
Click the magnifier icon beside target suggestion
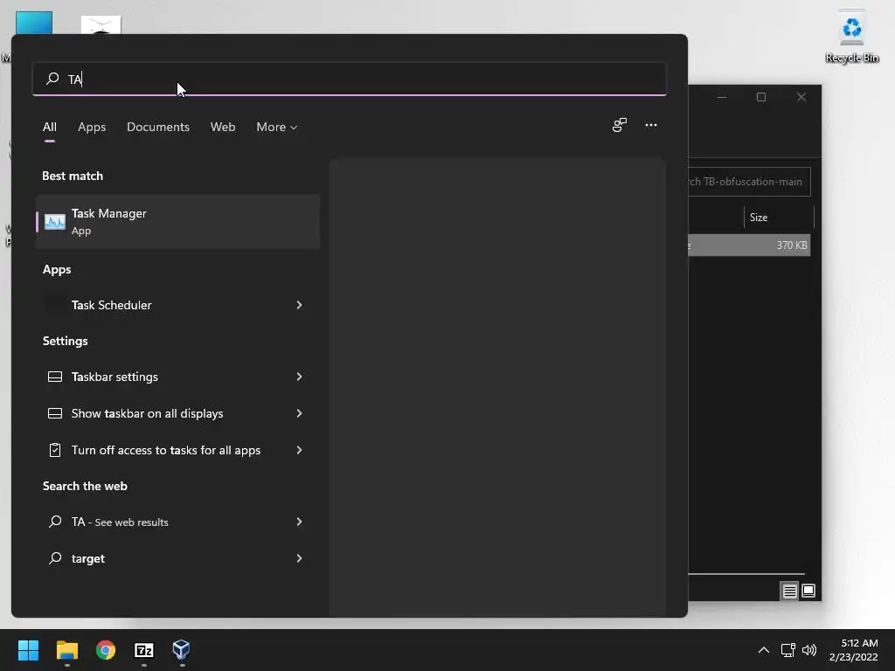point(55,558)
